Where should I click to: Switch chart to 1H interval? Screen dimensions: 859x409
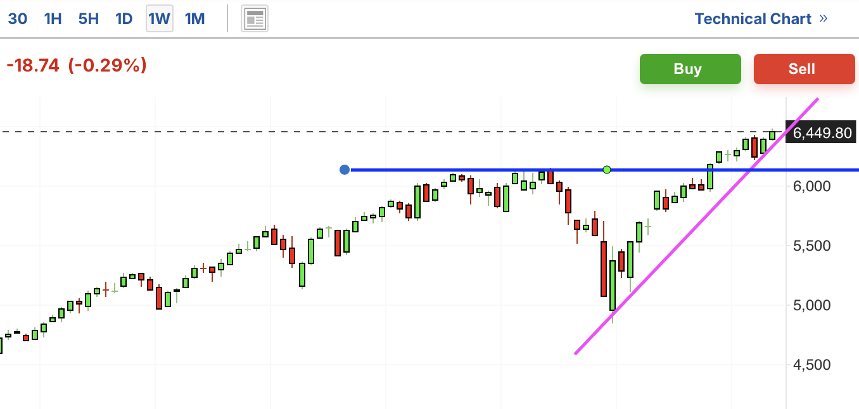(x=53, y=19)
